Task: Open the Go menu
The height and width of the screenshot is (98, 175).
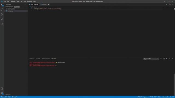Action: [22, 1]
